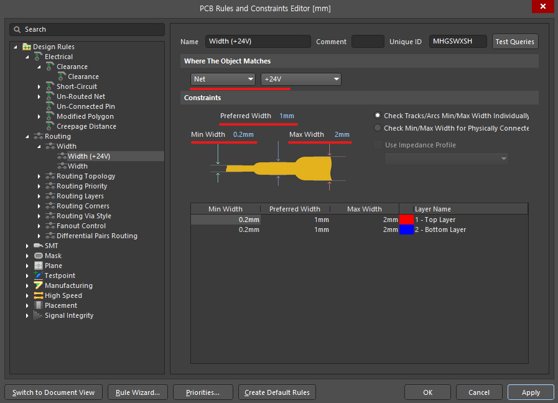Screen dimensions: 558x403
Task: Select the default Width rule under Width (+24V)
Action: point(78,166)
